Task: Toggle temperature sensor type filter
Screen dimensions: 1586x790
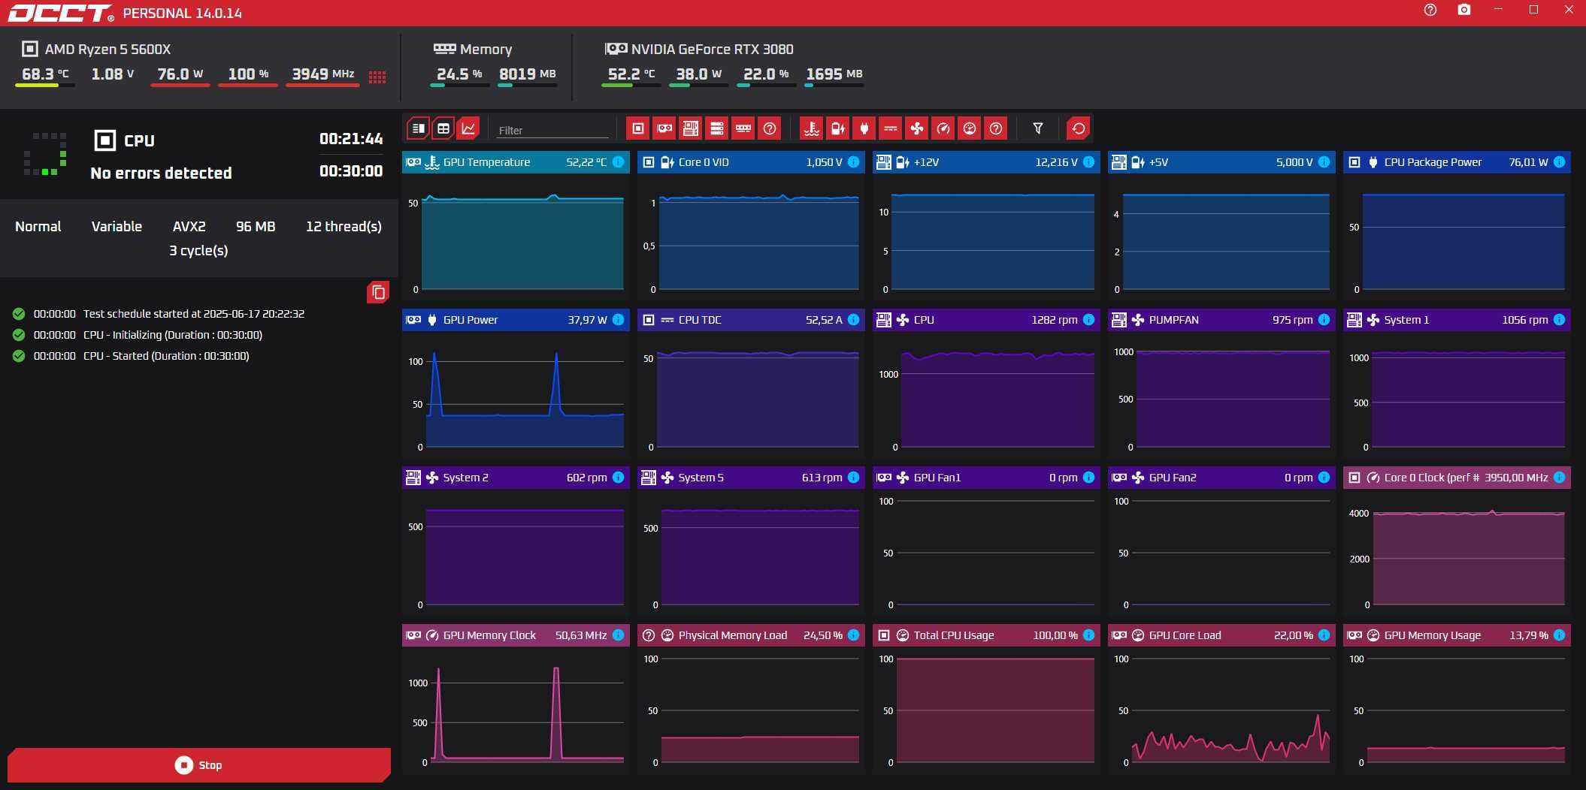Action: tap(811, 128)
